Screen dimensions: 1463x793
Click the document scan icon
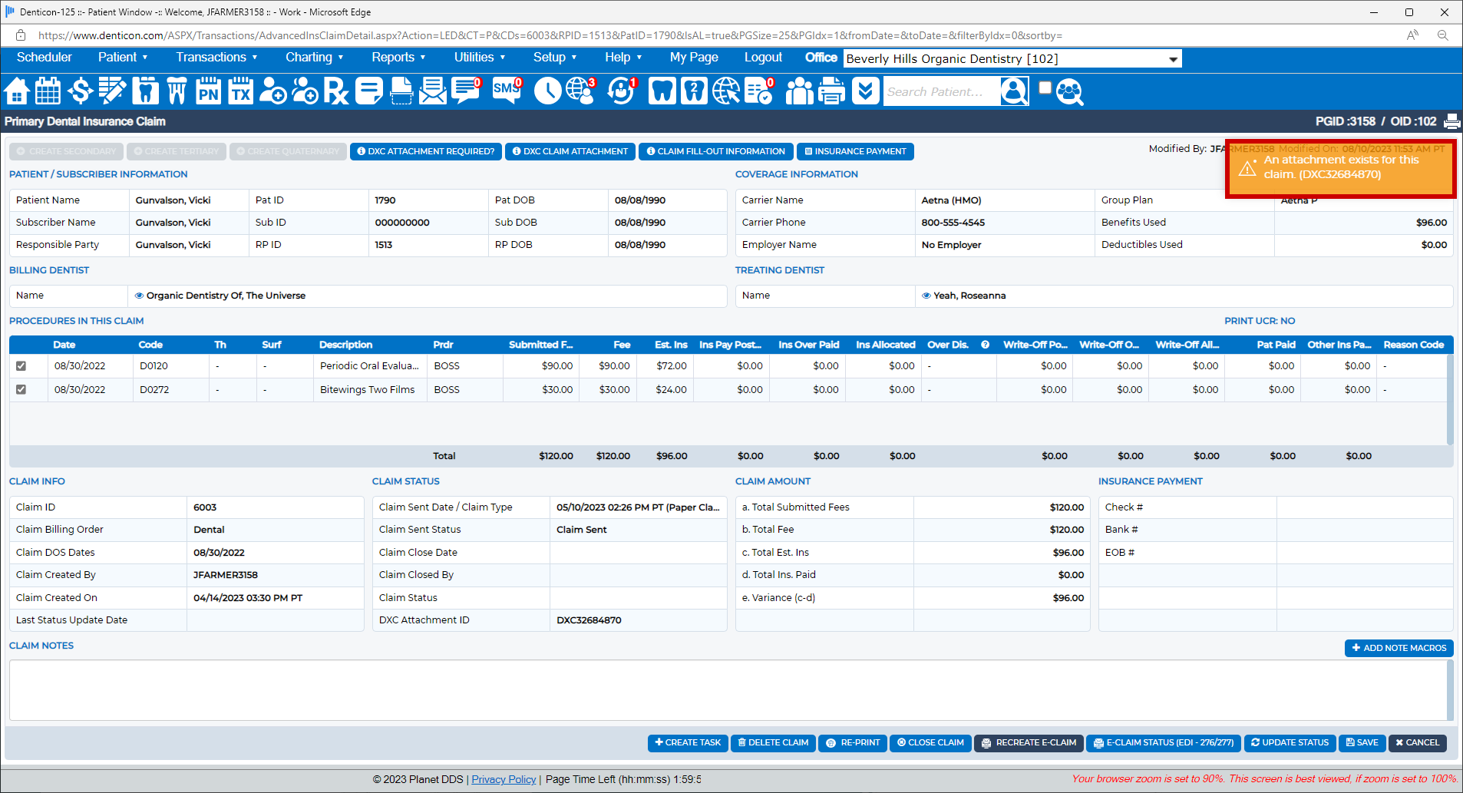401,91
